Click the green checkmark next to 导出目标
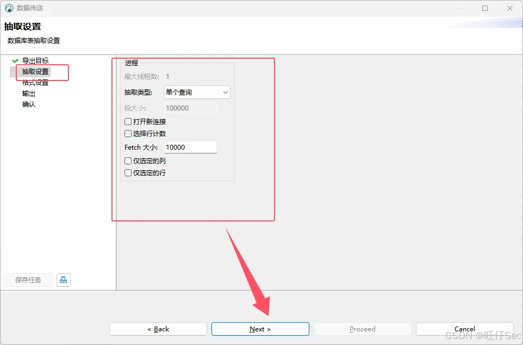The height and width of the screenshot is (345, 523). (x=15, y=61)
